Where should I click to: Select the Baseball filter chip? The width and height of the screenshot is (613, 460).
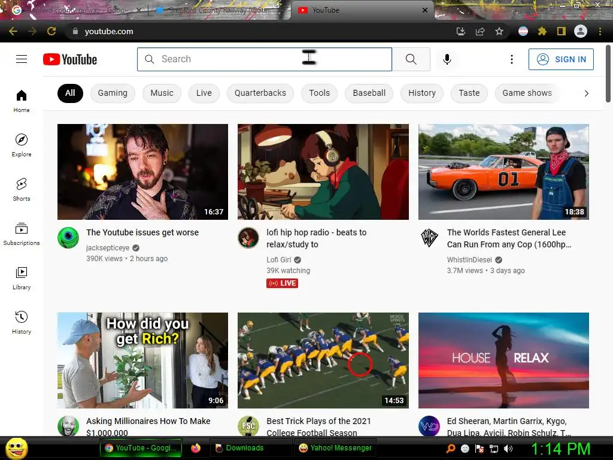click(369, 93)
